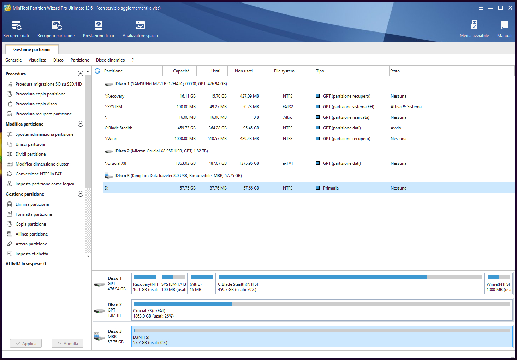
Task: Select C:Blade Stealth usage bar in disk map
Action: pyautogui.click(x=350, y=278)
